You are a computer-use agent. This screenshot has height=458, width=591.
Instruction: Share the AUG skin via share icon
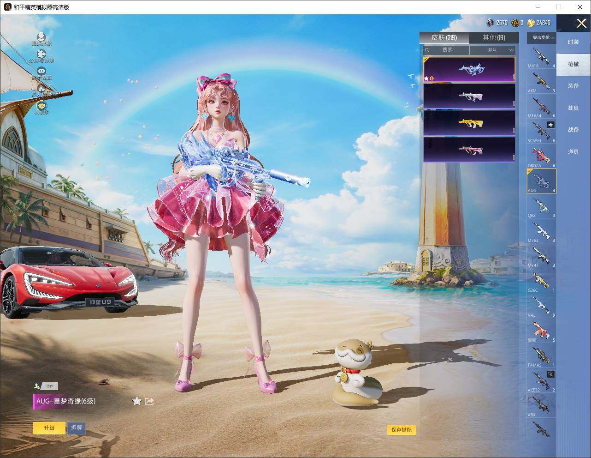pyautogui.click(x=149, y=401)
